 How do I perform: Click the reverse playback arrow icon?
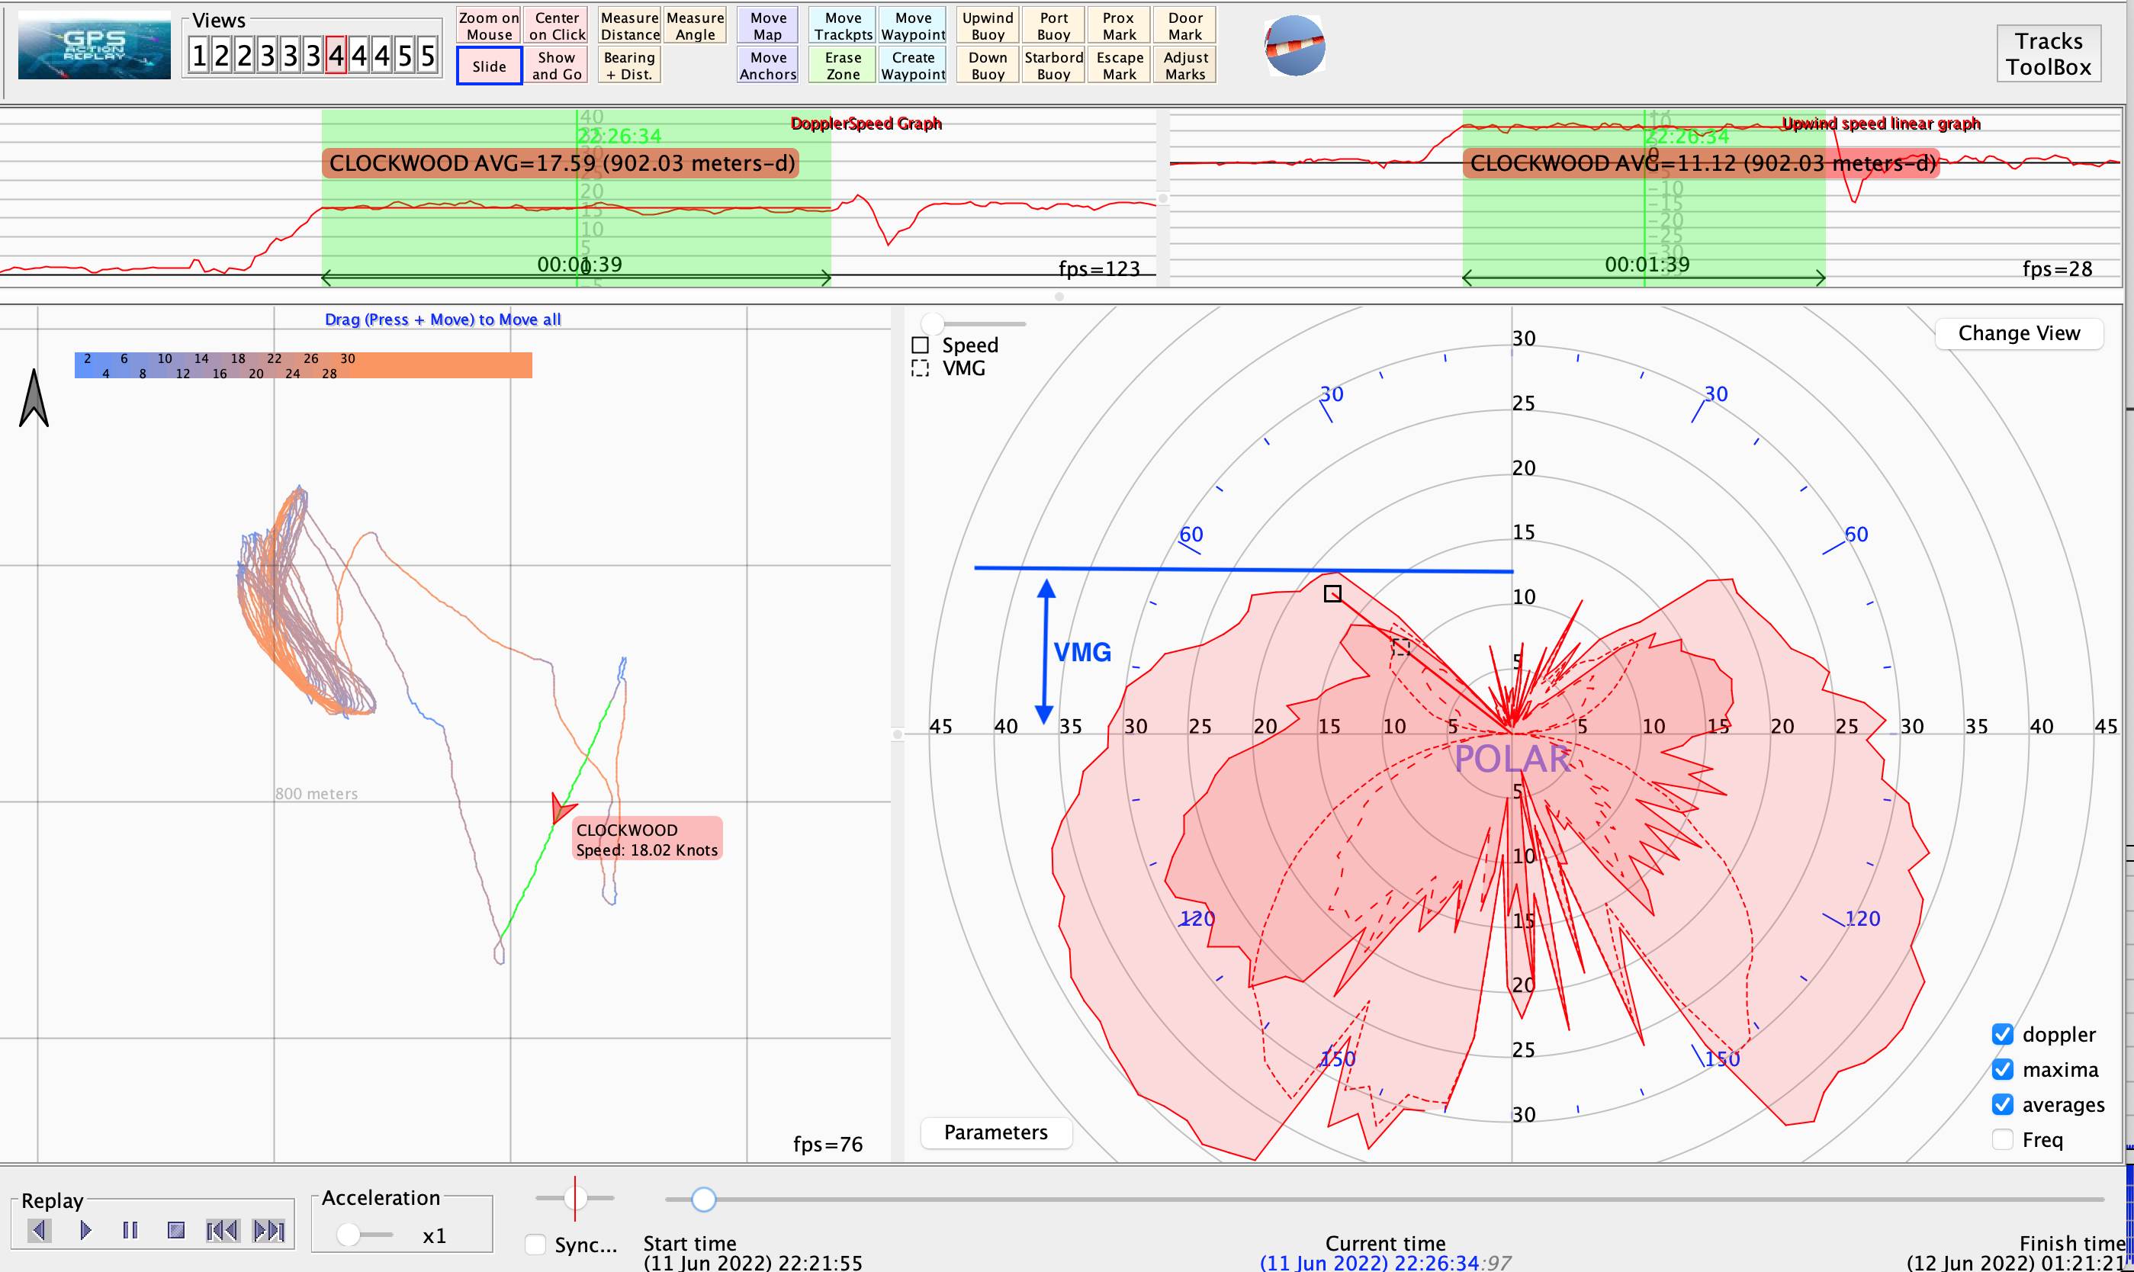coord(40,1231)
